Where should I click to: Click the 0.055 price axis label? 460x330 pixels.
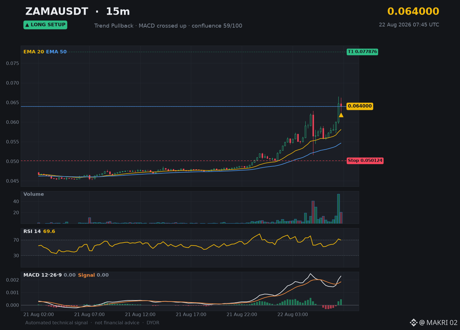[13, 142]
